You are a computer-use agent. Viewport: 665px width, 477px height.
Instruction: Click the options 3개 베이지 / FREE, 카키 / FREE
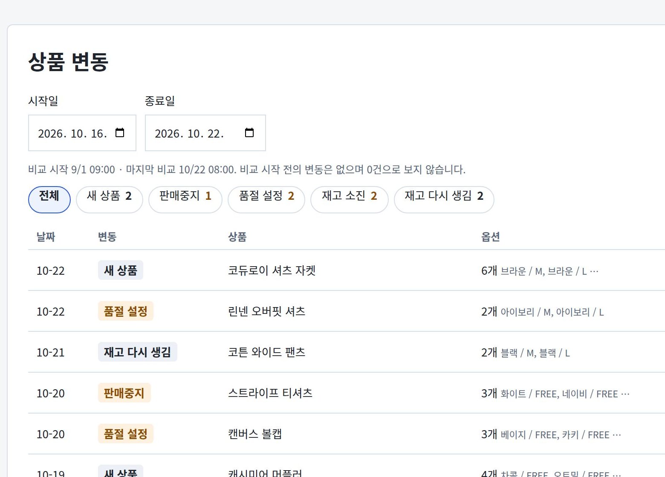[551, 434]
